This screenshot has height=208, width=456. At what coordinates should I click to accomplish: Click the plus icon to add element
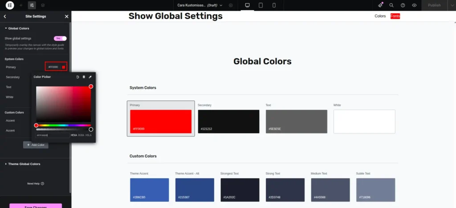(x=20, y=5)
